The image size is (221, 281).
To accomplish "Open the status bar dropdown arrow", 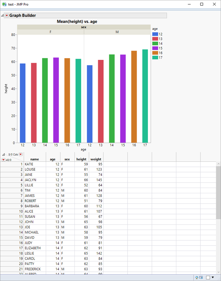I will pyautogui.click(x=213, y=277).
